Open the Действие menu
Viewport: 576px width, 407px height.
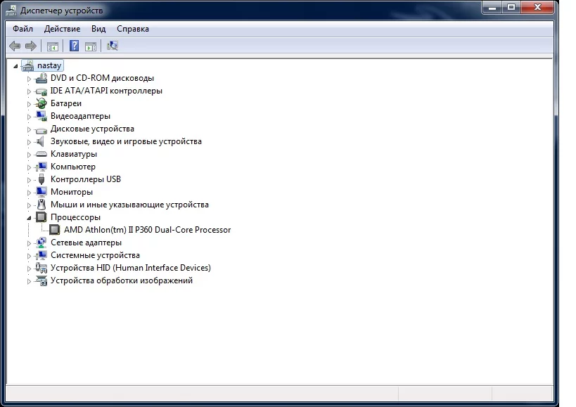[x=62, y=29]
